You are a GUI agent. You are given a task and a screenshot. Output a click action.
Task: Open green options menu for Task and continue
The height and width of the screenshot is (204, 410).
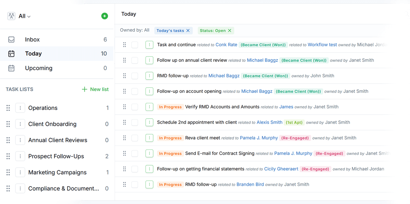click(149, 45)
